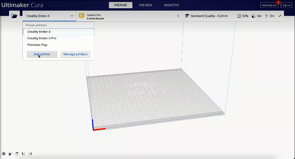
Task: Switch to the PREPARE stage
Action: coord(121,5)
